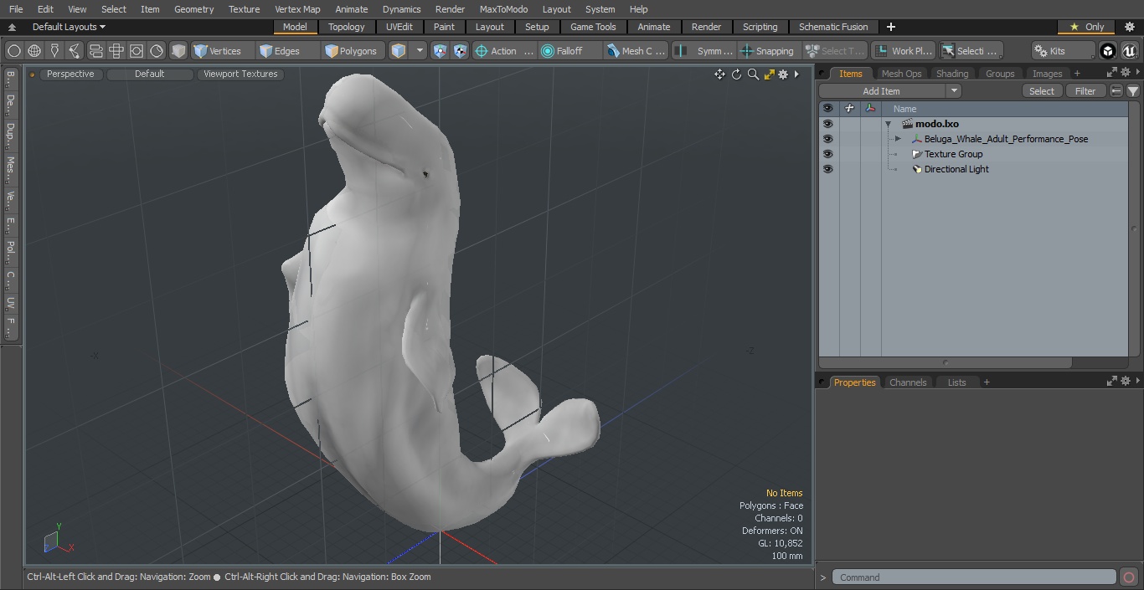Click the second hexagon axis icon
1144x590 pixels.
[x=461, y=51]
